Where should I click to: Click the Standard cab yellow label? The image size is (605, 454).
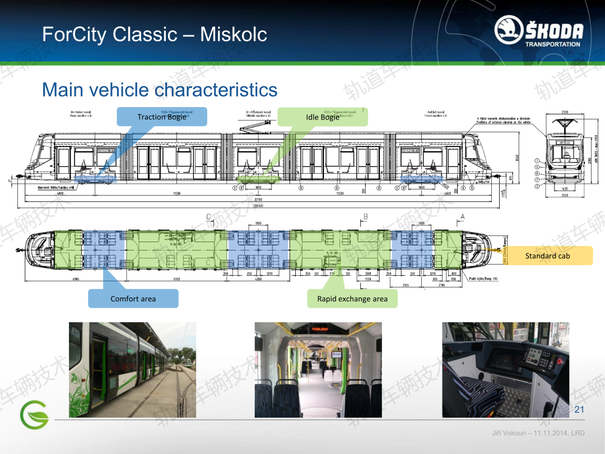(547, 256)
